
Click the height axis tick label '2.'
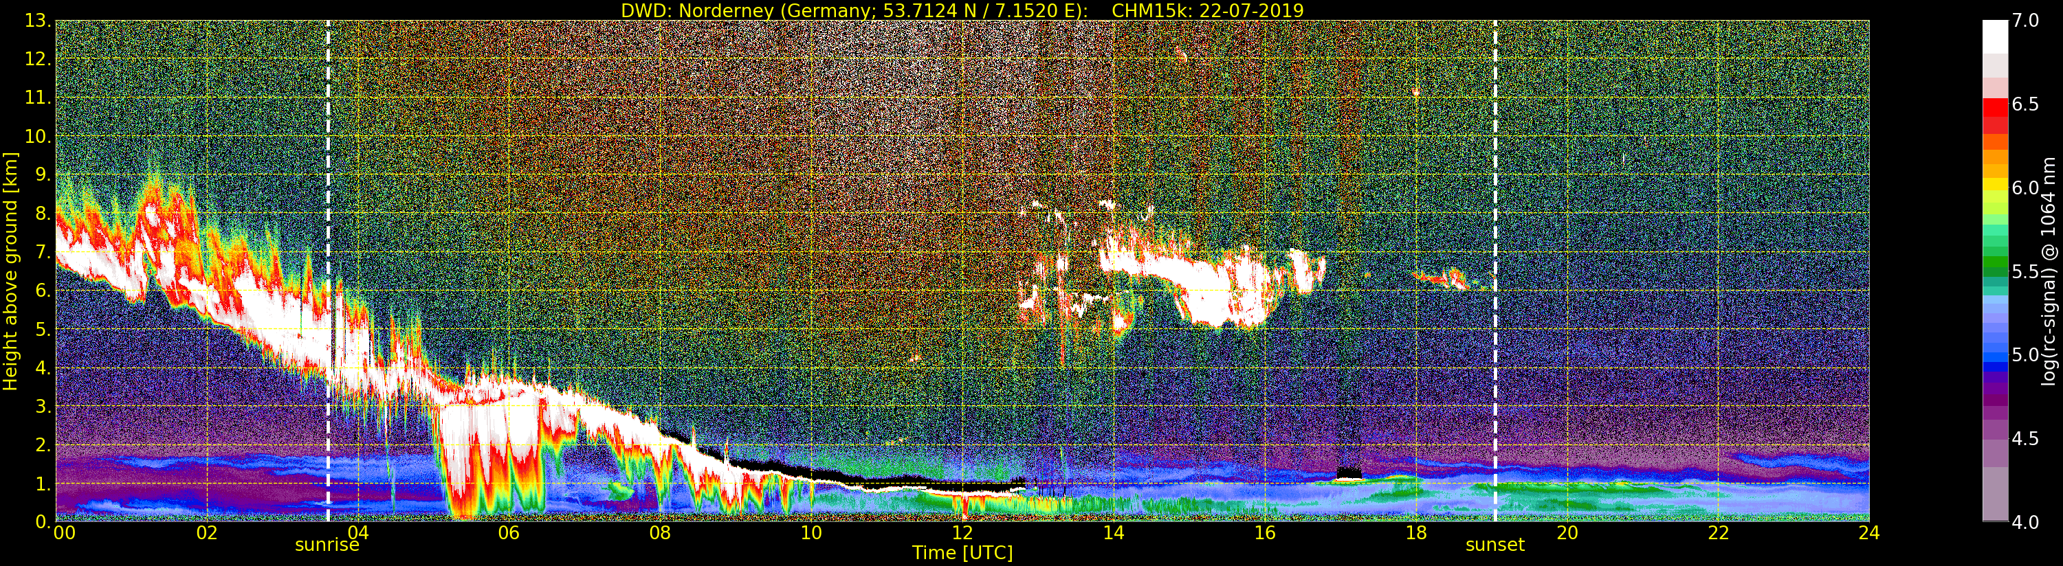[43, 444]
